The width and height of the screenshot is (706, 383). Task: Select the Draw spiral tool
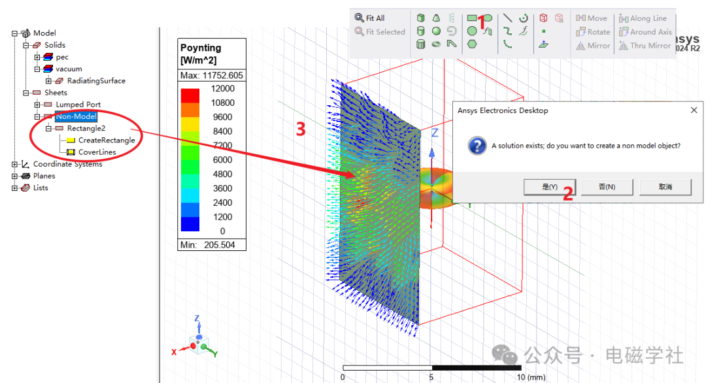[x=452, y=31]
